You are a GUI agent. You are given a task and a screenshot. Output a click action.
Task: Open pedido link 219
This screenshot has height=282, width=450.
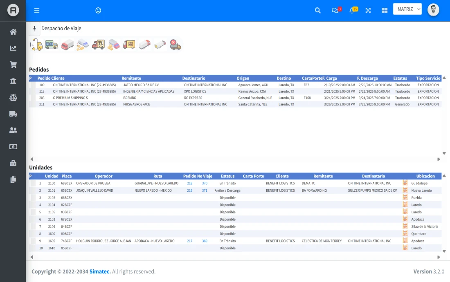(x=190, y=190)
